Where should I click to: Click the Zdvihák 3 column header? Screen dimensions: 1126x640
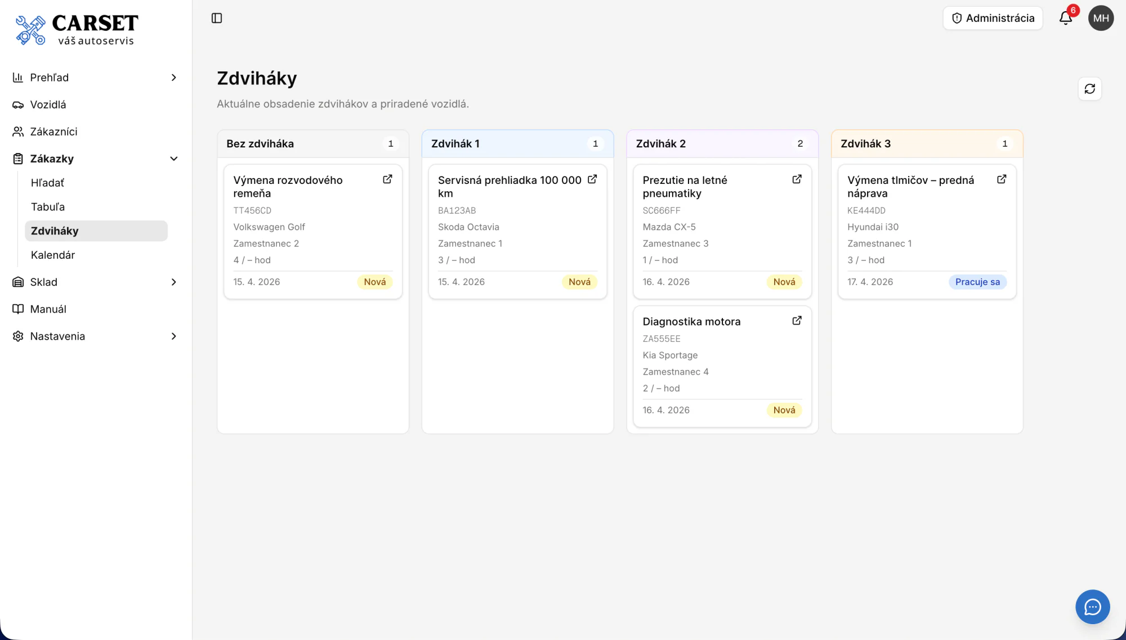[927, 144]
